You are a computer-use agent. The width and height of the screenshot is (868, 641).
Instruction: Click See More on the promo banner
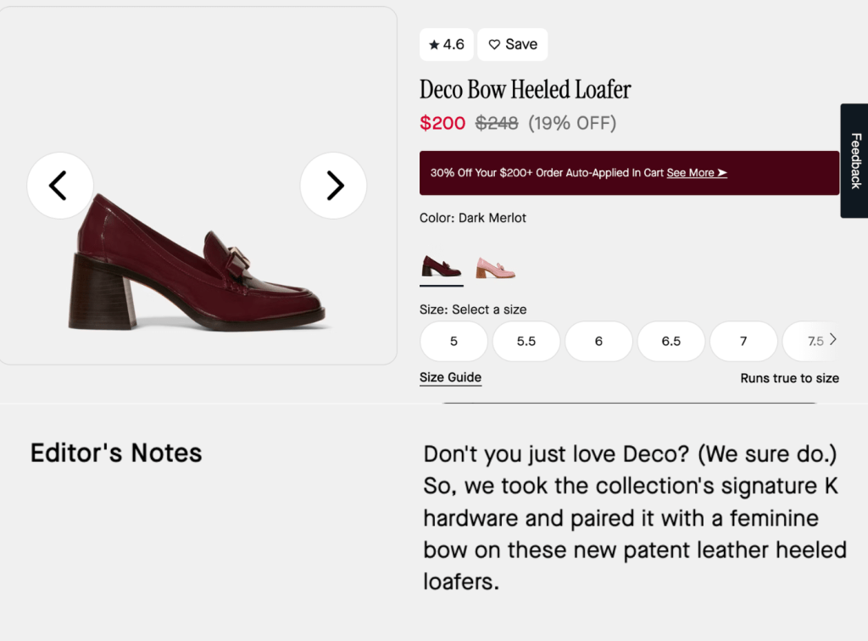pos(697,173)
